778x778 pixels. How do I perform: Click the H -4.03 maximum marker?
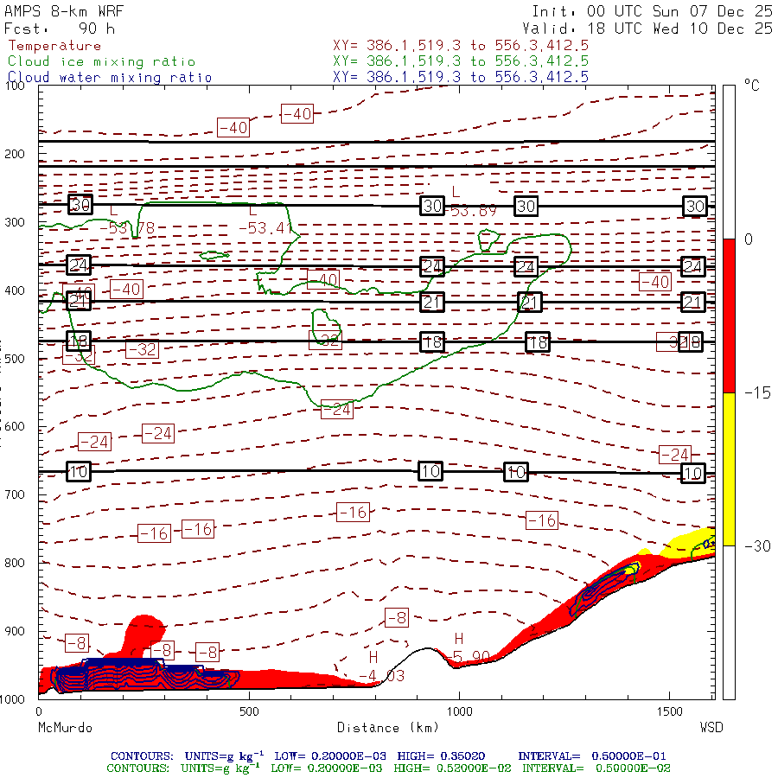click(x=381, y=666)
